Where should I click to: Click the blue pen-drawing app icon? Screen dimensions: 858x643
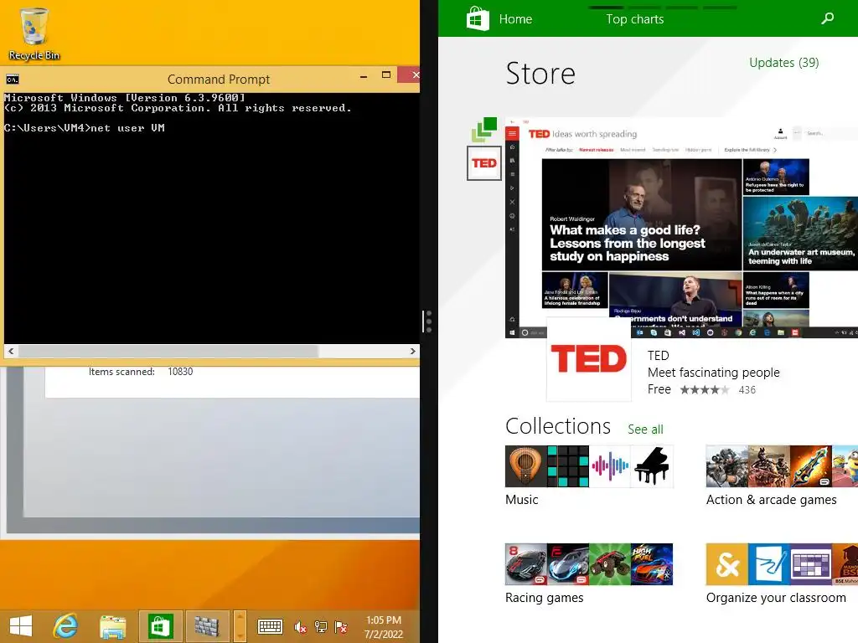pos(769,564)
